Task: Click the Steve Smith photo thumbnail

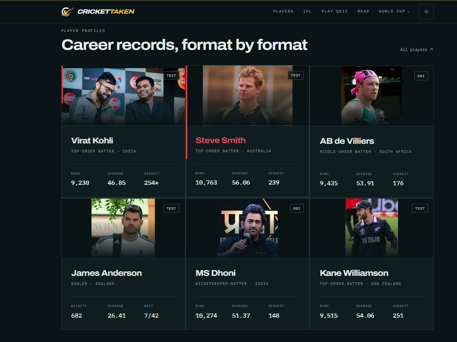Action: point(248,95)
